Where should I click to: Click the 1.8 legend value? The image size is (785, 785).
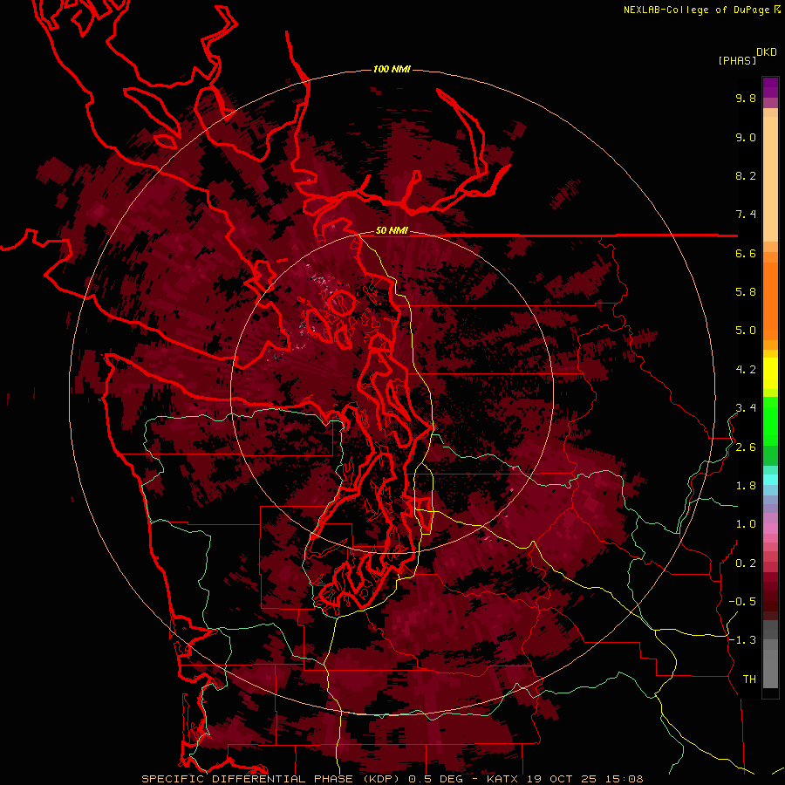click(746, 486)
